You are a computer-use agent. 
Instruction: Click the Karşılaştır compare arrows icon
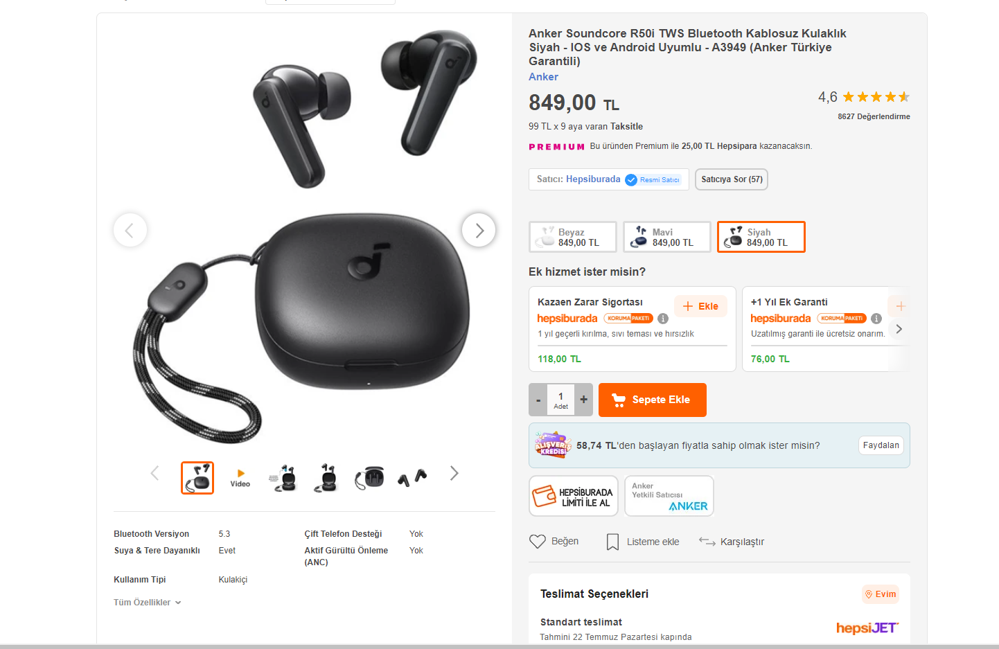click(x=707, y=542)
